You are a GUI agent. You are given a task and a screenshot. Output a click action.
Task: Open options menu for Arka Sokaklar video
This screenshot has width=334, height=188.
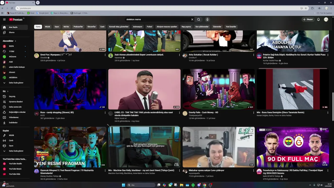(254, 55)
